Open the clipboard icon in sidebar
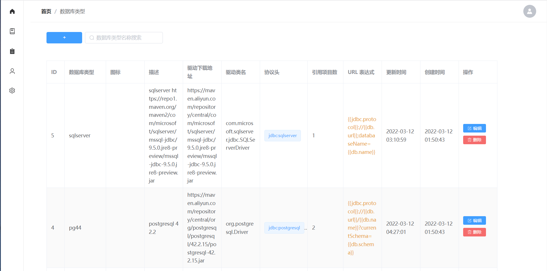Viewport: 547px width, 271px height. click(x=12, y=51)
